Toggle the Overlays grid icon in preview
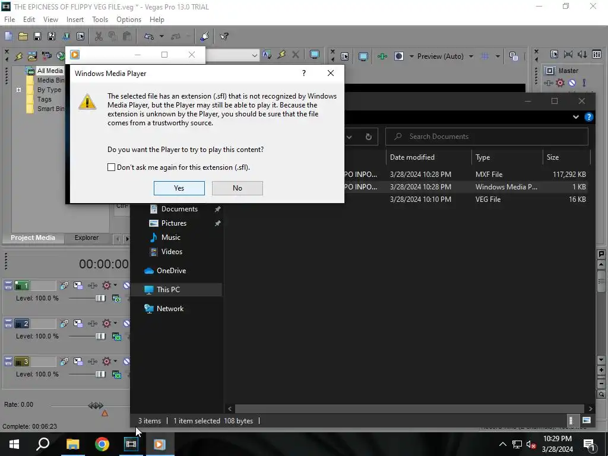The height and width of the screenshot is (456, 608). [x=484, y=56]
